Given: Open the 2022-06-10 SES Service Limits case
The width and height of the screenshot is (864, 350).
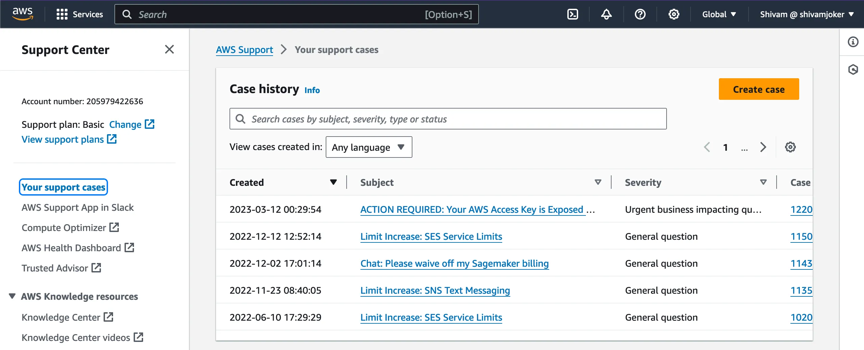Looking at the screenshot, I should click(431, 317).
